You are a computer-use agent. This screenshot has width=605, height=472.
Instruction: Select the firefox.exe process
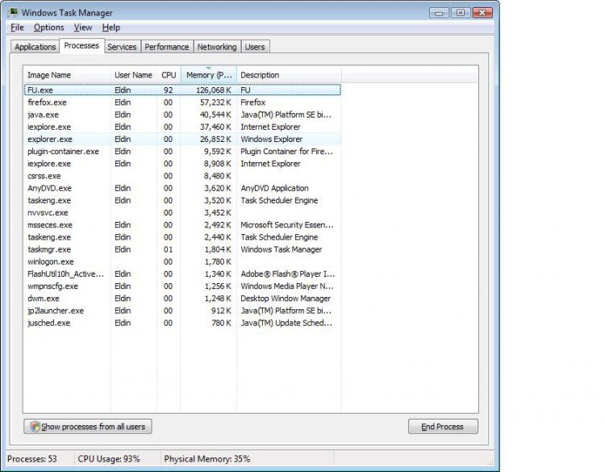pos(182,102)
